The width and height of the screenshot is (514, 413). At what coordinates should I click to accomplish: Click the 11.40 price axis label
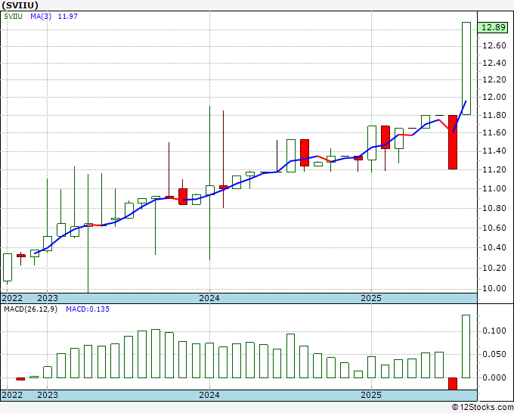[494, 151]
